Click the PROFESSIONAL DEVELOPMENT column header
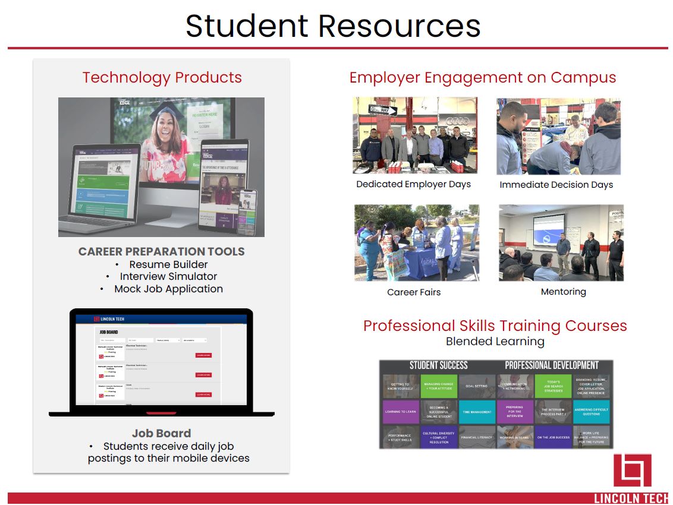 [x=552, y=365]
